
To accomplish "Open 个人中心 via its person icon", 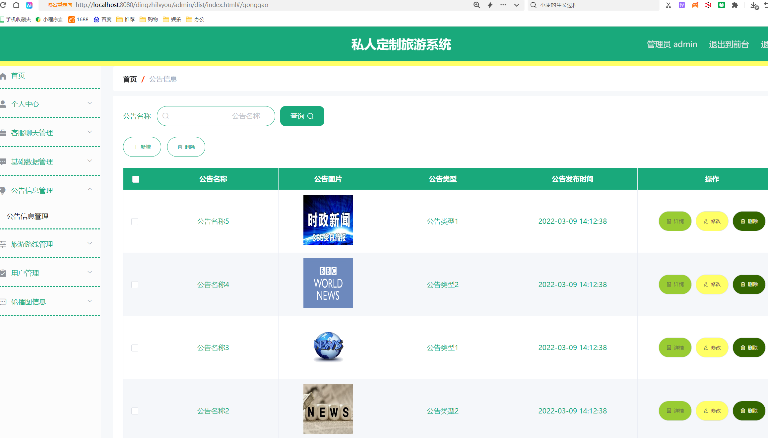I will click(3, 103).
